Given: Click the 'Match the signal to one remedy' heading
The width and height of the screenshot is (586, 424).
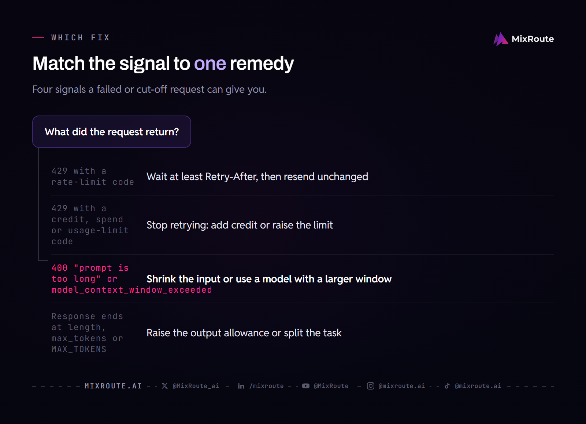Looking at the screenshot, I should [163, 63].
